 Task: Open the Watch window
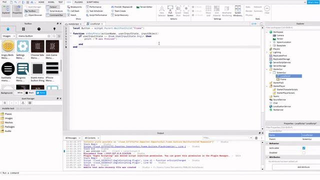pyautogui.click(x=71, y=15)
